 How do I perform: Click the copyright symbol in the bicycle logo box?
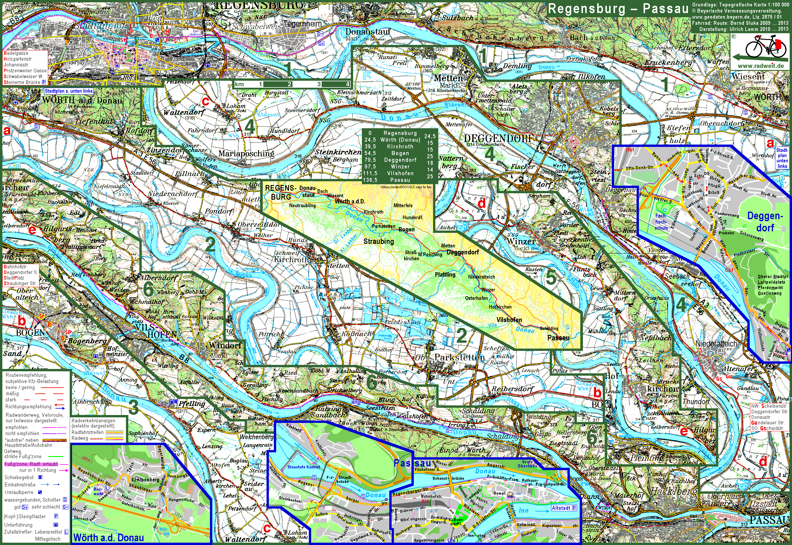pos(734,36)
